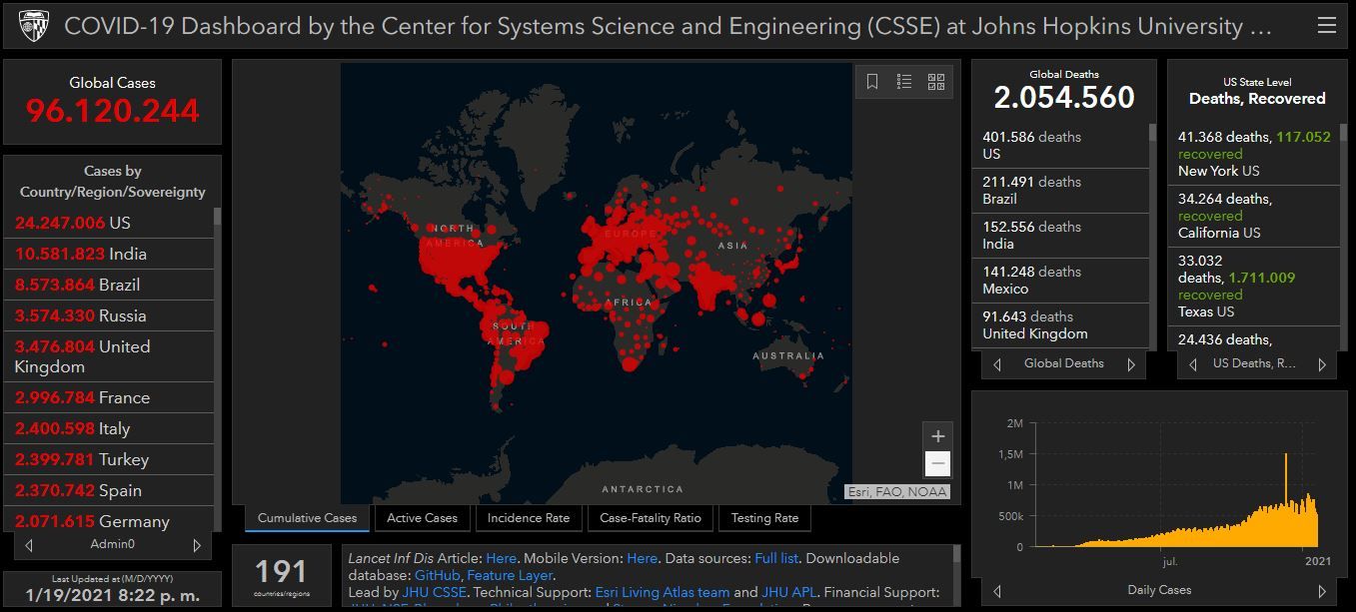This screenshot has width=1356, height=612.
Task: Open the basemap gallery grid icon
Action: tap(936, 82)
